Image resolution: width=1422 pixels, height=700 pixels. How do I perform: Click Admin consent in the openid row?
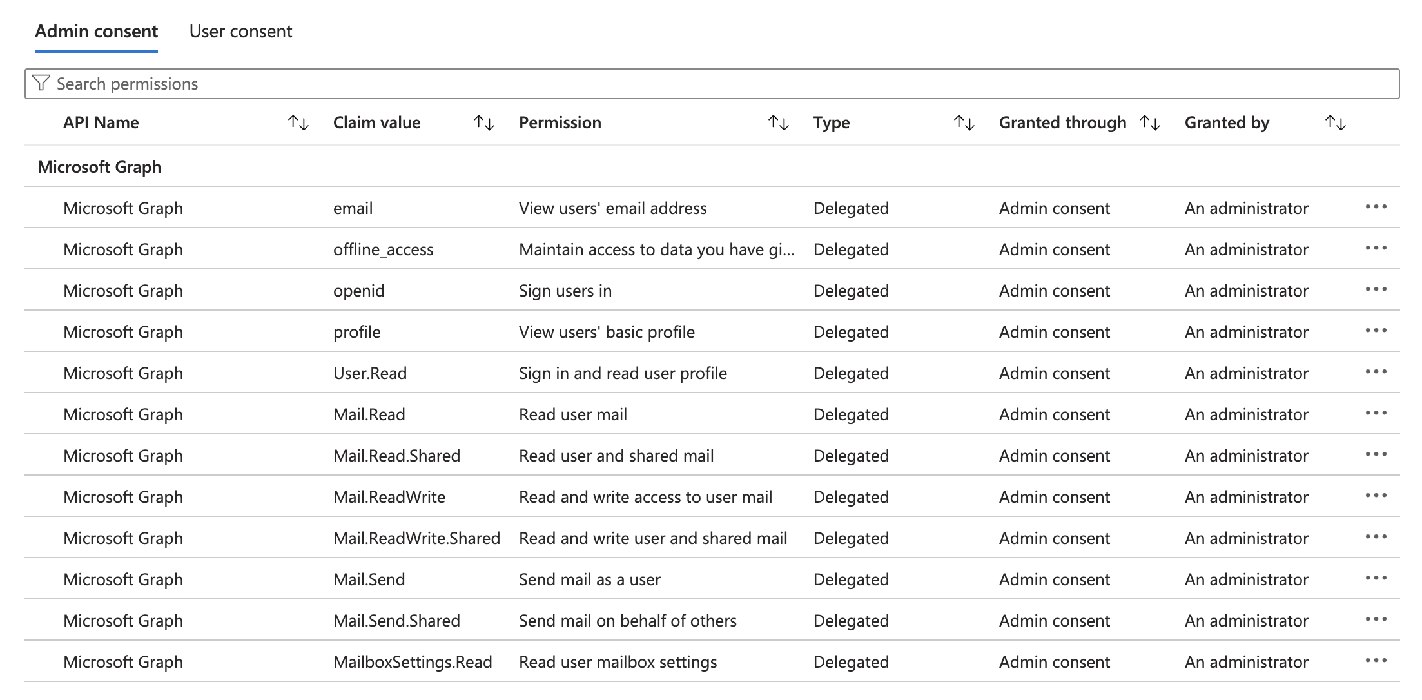point(1055,291)
